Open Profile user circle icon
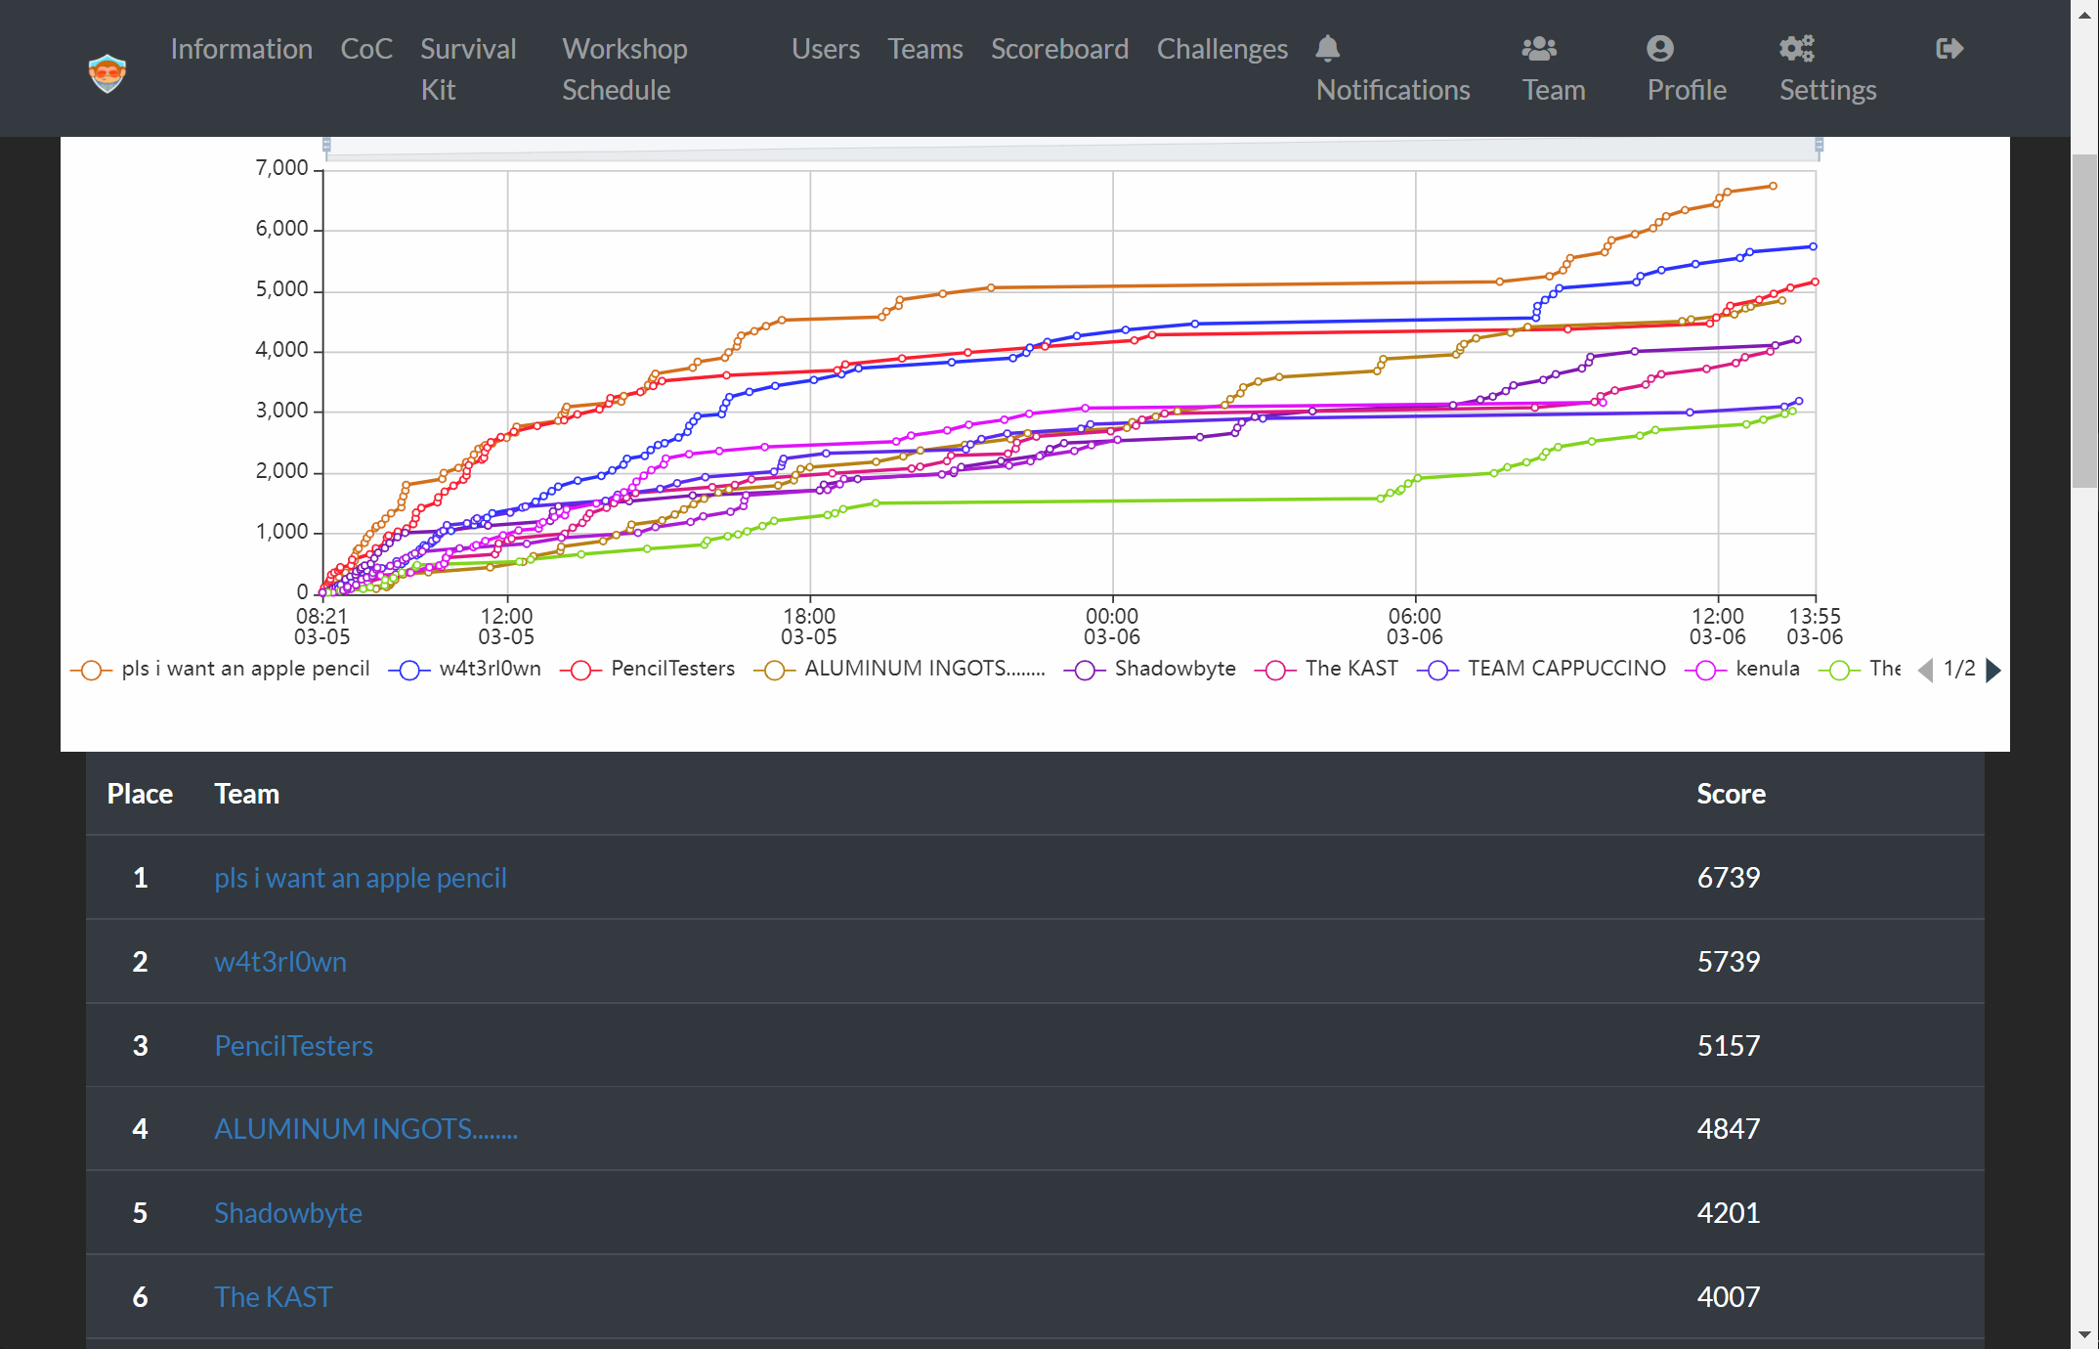Image resolution: width=2099 pixels, height=1349 pixels. (1659, 48)
